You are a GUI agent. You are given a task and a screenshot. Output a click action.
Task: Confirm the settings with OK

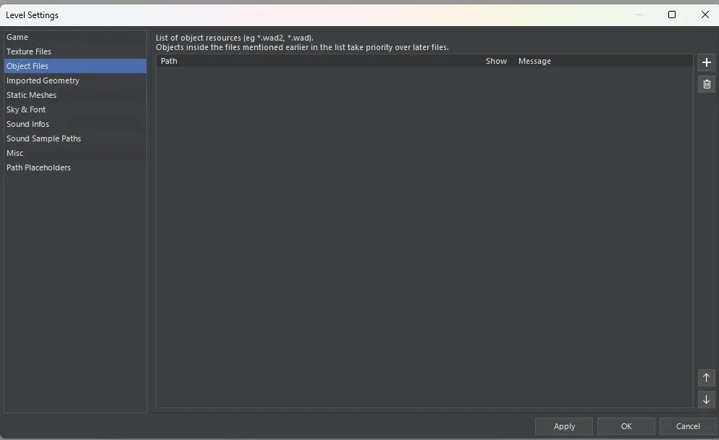(626, 426)
